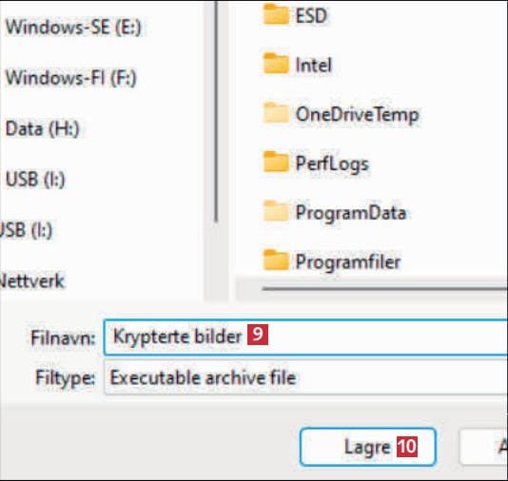Viewport: 508px width, 481px height.
Task: Click the partially visible button beside Lagre
Action: click(483, 447)
